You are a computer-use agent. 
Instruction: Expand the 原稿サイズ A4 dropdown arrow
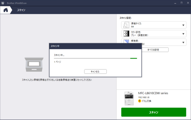(x=184, y=26)
